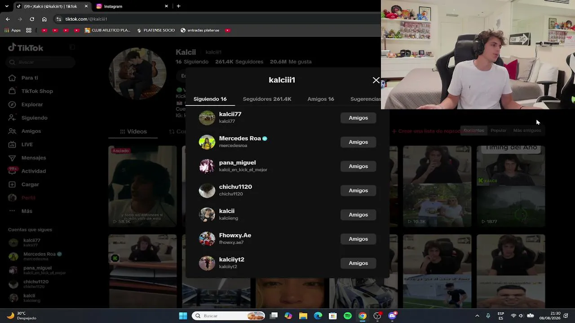This screenshot has width=575, height=323.
Task: Sort videos by Más antiguos
Action: [x=527, y=131]
